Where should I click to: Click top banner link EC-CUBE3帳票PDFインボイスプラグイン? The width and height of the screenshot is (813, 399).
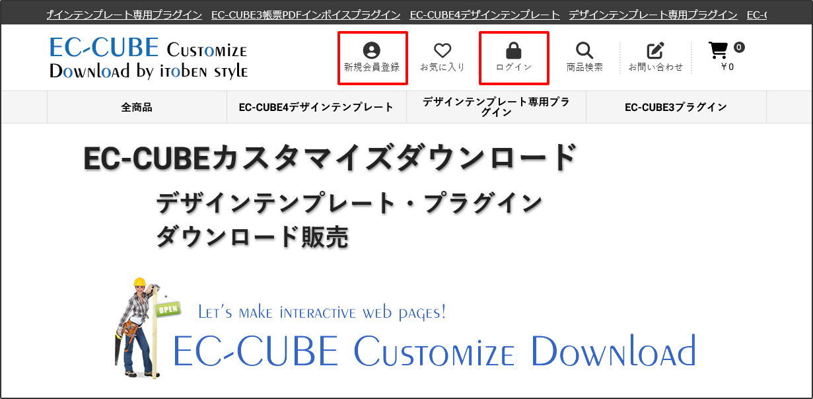click(x=306, y=15)
